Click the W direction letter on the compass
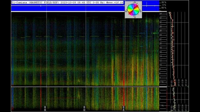Screen dimensions: 200x112 pos(126,11)
